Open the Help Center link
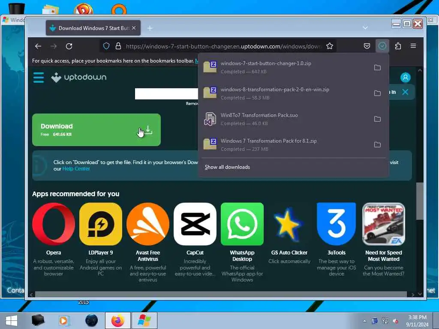The image size is (439, 329). 76,169
